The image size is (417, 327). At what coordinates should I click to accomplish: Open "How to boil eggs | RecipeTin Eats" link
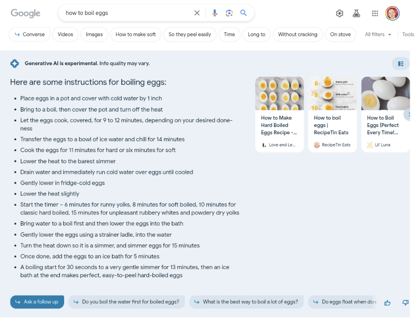click(331, 125)
